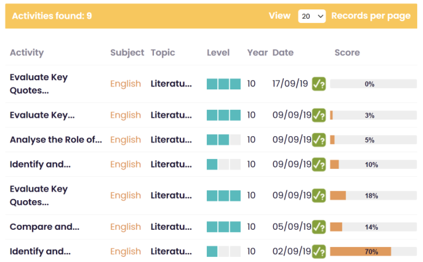
Task: Open the records per page dropdown showing 20
Action: pos(312,16)
